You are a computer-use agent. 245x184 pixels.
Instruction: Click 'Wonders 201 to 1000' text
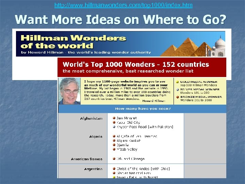(196, 100)
